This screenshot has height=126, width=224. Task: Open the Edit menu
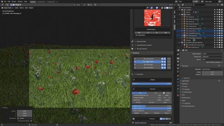click(9, 1)
